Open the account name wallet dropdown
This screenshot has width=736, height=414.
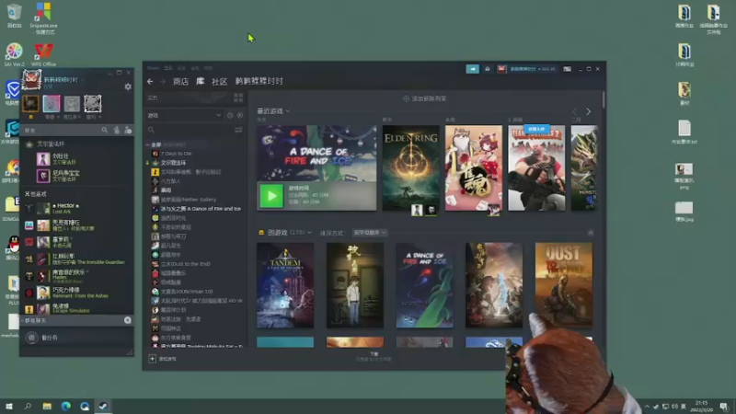[533, 69]
